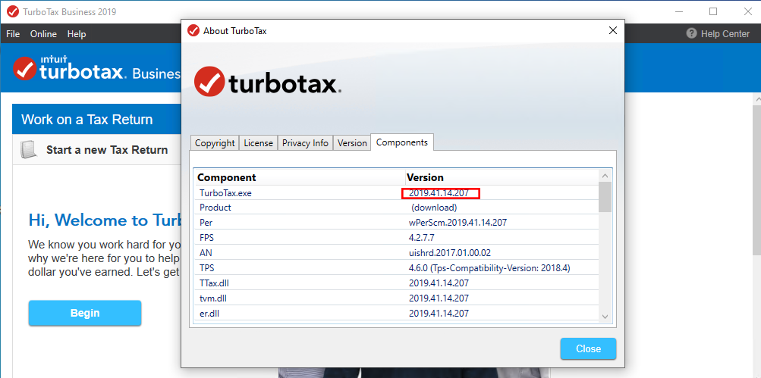Select the FPS component row
761x378 pixels.
click(397, 237)
